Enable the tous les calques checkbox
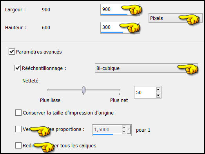The height and width of the screenshot is (154, 205). click(18, 145)
